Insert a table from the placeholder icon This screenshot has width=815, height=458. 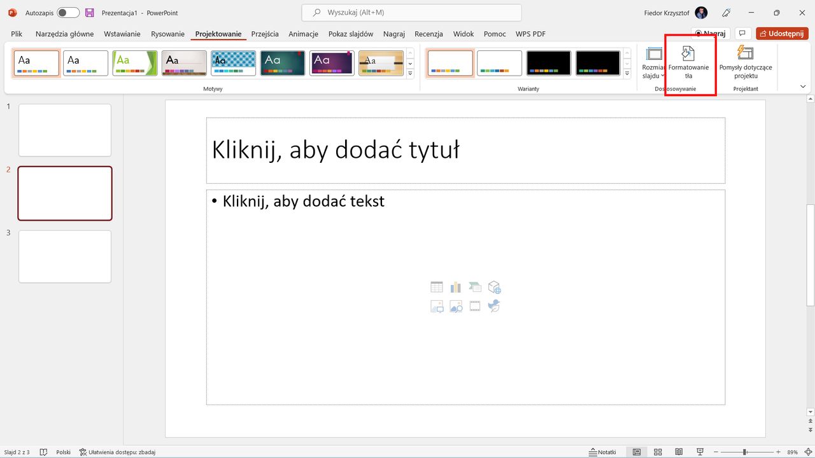(x=437, y=286)
